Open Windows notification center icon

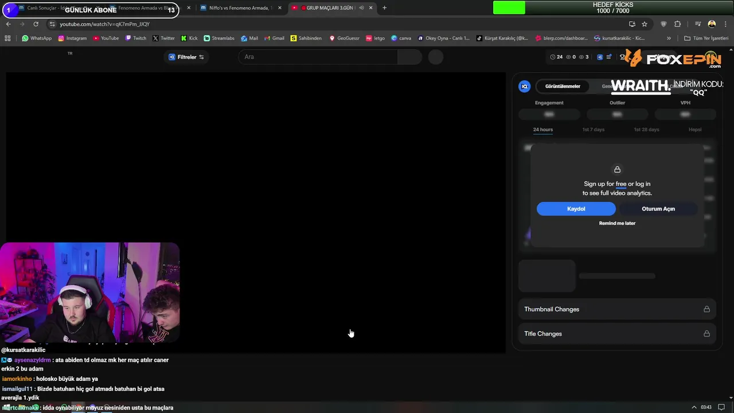coord(722,407)
